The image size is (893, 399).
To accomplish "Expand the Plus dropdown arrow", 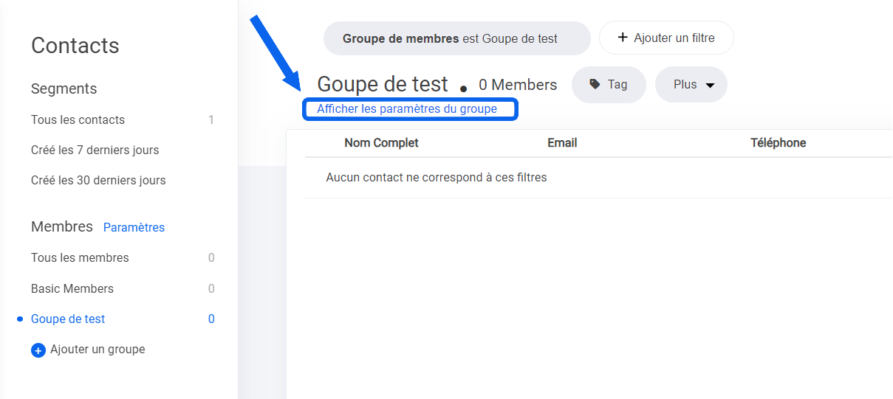I will tap(710, 86).
